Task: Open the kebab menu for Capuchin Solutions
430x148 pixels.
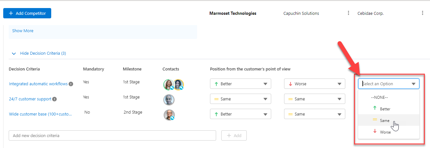Action: click(349, 13)
